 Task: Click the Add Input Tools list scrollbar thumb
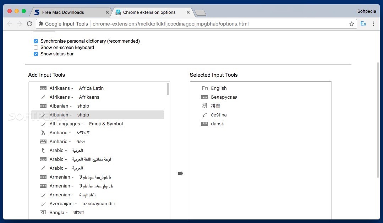[168, 89]
